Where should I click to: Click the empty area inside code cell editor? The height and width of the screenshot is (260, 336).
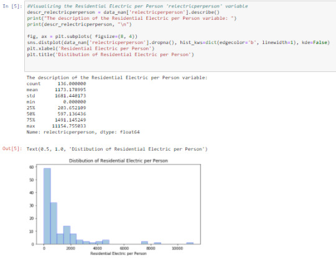pyautogui.click(x=180, y=64)
